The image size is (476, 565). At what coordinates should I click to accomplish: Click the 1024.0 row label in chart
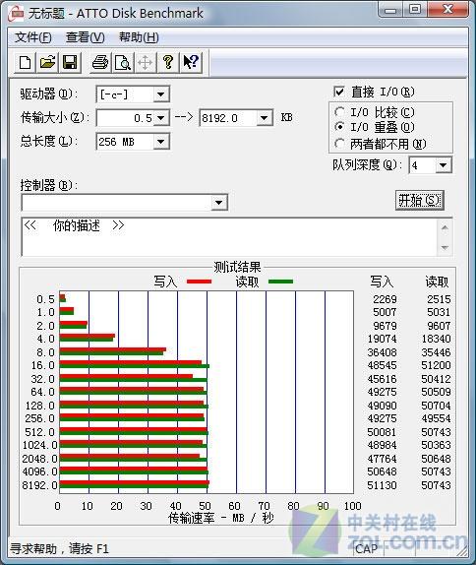point(39,445)
